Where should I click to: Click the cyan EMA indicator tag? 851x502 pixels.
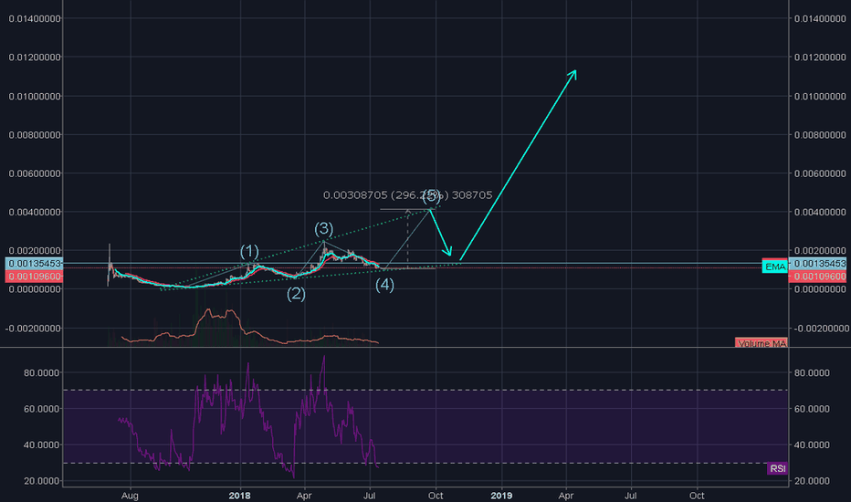[x=774, y=267]
